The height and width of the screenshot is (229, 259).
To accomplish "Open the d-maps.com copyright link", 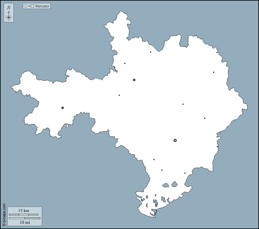I will (4, 215).
